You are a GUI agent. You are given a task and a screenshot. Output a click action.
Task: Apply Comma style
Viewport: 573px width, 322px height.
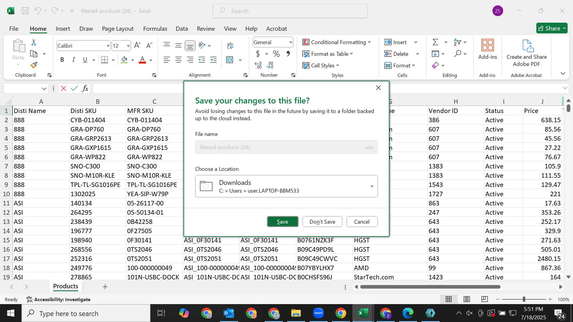click(x=288, y=54)
